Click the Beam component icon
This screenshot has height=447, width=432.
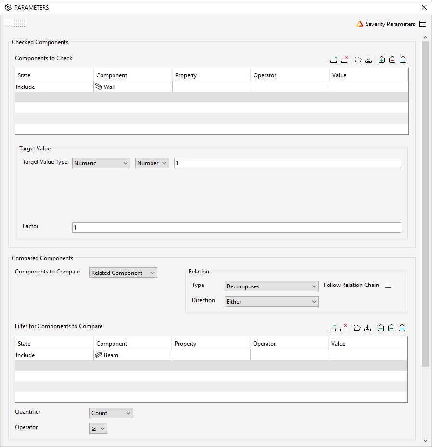[98, 355]
